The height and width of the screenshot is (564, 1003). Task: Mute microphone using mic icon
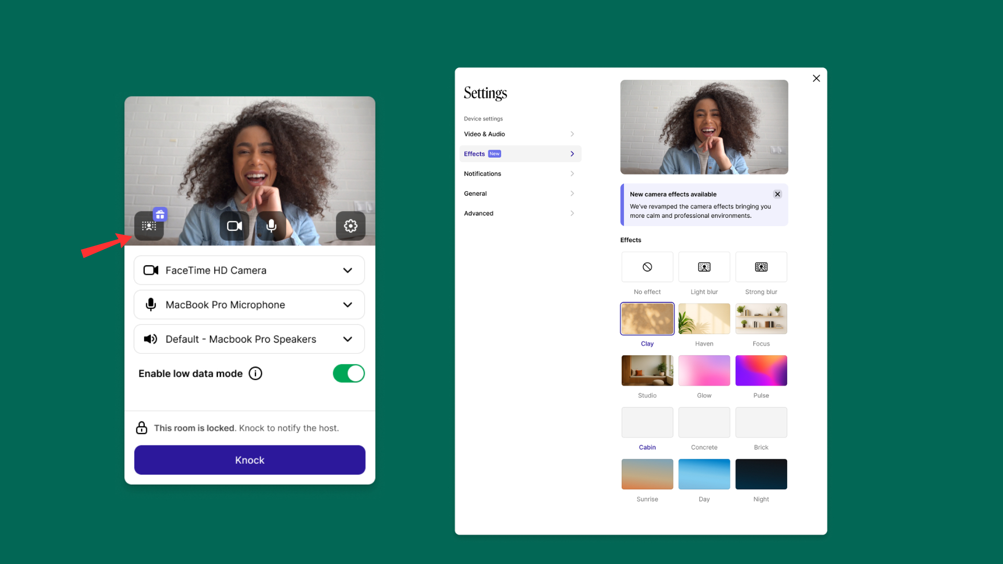pyautogui.click(x=271, y=226)
